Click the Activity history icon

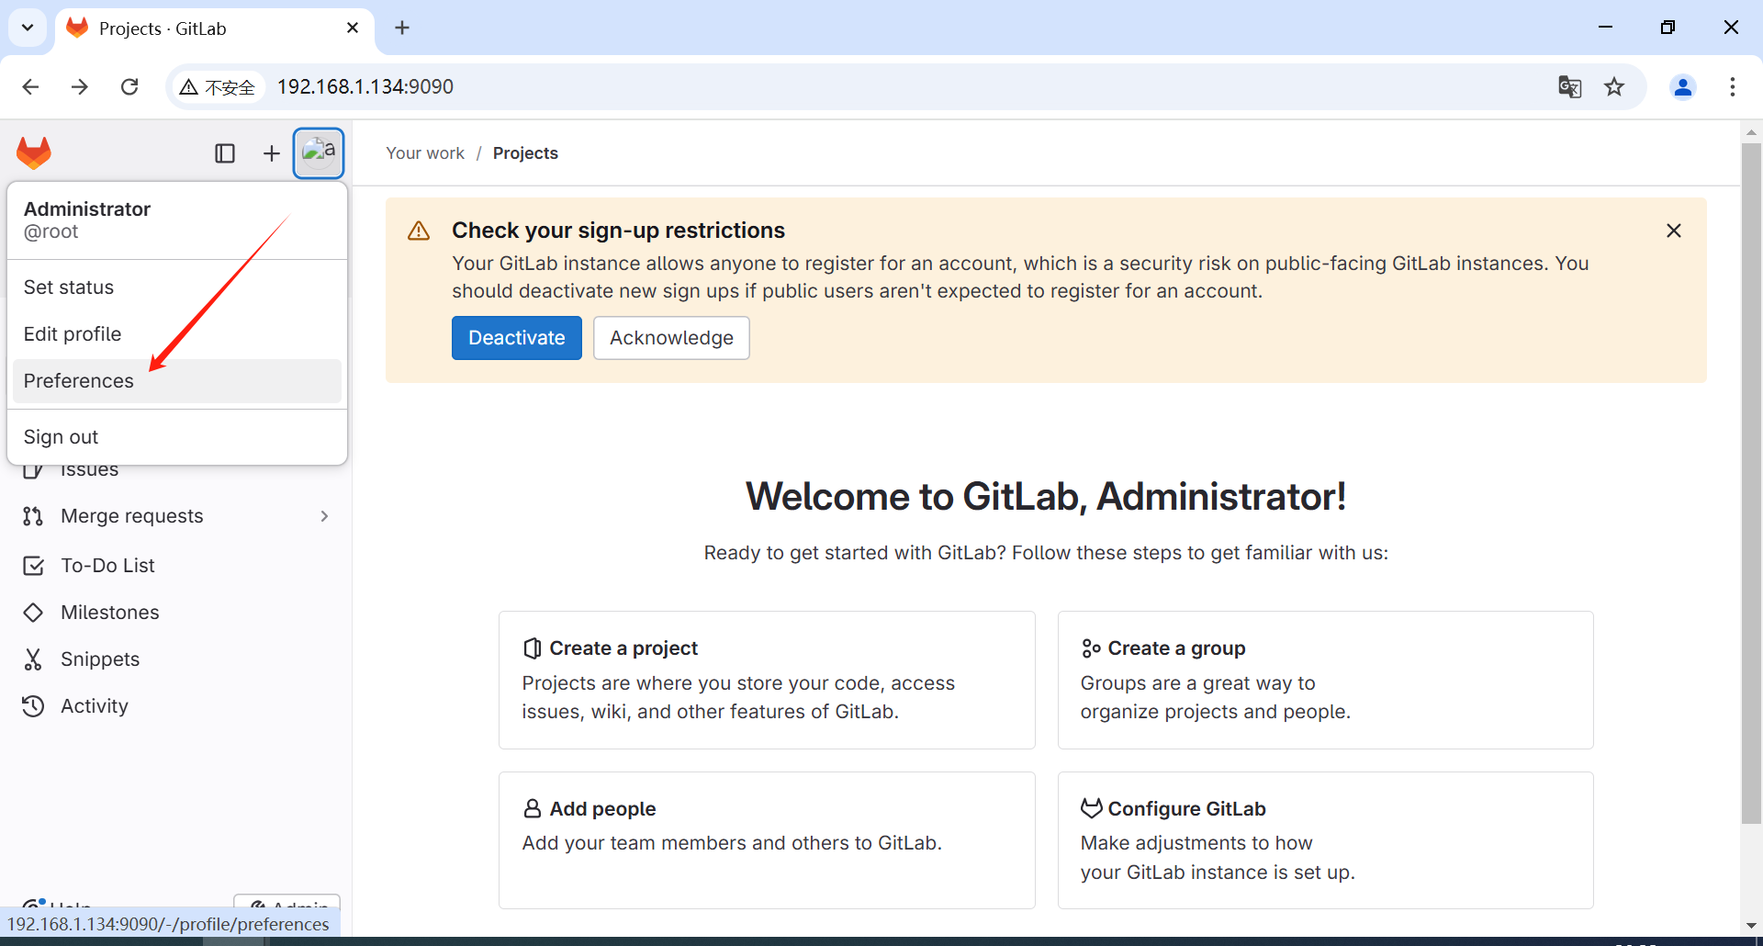[x=33, y=706]
